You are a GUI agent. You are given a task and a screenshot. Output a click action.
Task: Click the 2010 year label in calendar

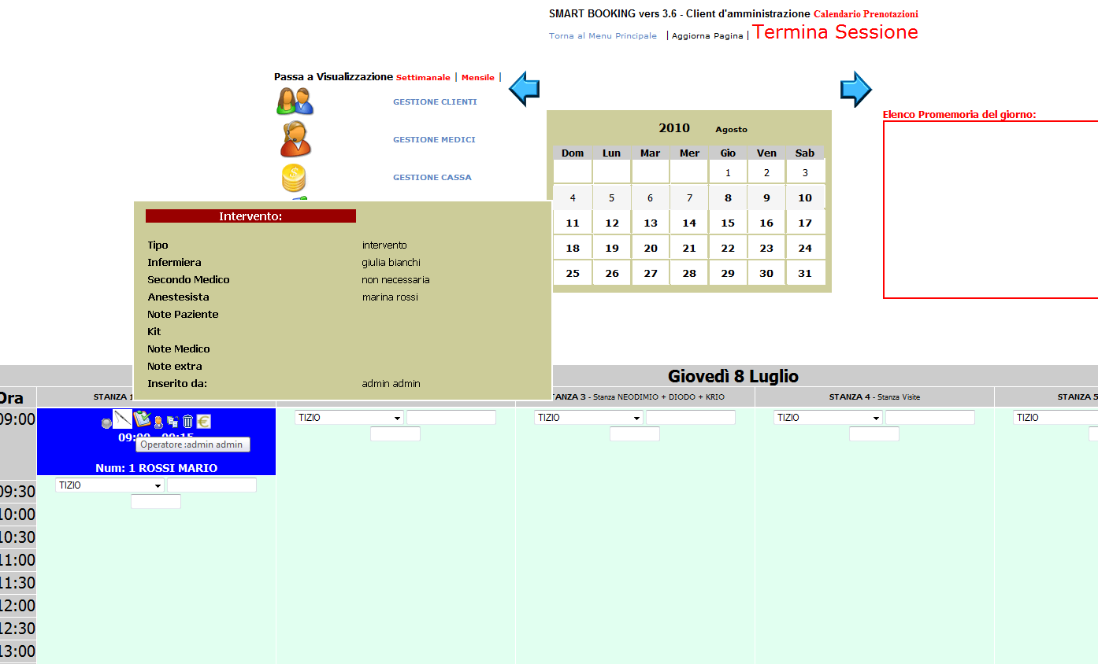[x=674, y=128]
